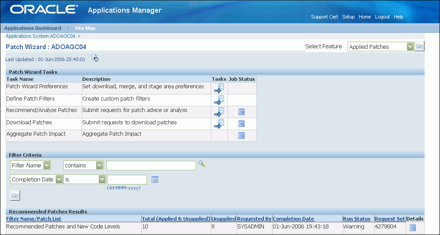The image size is (440, 235).
Task: Open Help in header
Action: [398, 17]
